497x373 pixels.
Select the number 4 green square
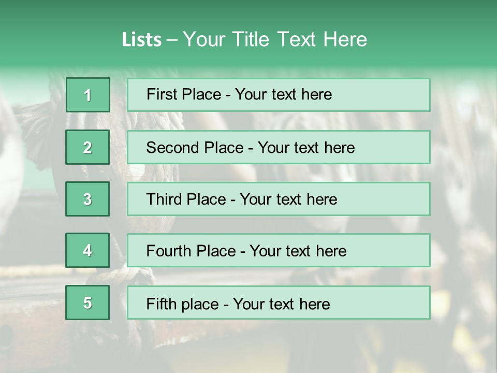click(x=87, y=250)
